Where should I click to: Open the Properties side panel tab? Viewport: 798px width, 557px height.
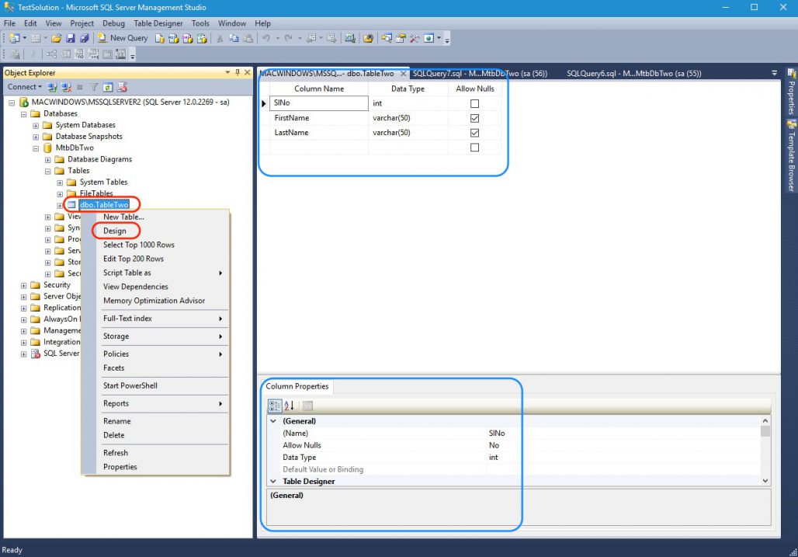pyautogui.click(x=791, y=92)
